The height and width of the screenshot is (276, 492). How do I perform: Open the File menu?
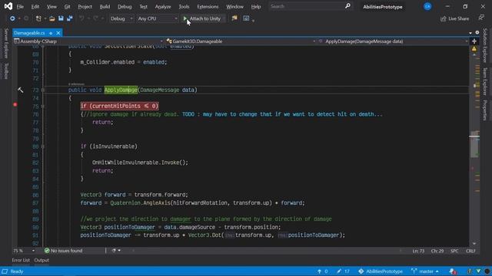point(20,7)
